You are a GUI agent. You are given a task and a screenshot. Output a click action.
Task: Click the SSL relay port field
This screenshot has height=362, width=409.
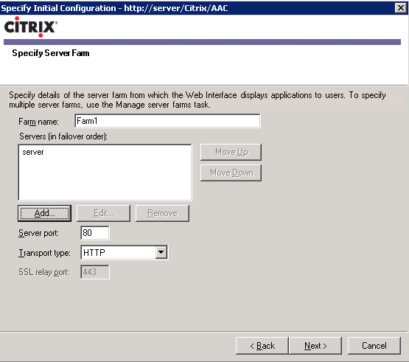pyautogui.click(x=95, y=272)
